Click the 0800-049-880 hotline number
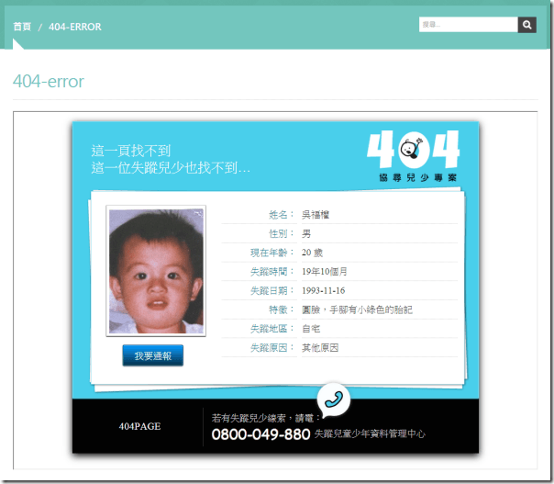Screen dimensions: 554x484 point(260,434)
